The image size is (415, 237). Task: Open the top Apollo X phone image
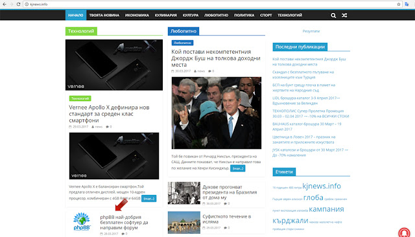click(x=114, y=65)
